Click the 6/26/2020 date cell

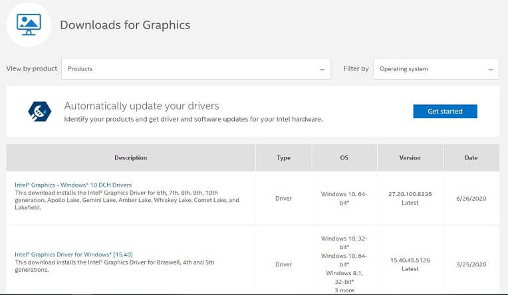[471, 199]
